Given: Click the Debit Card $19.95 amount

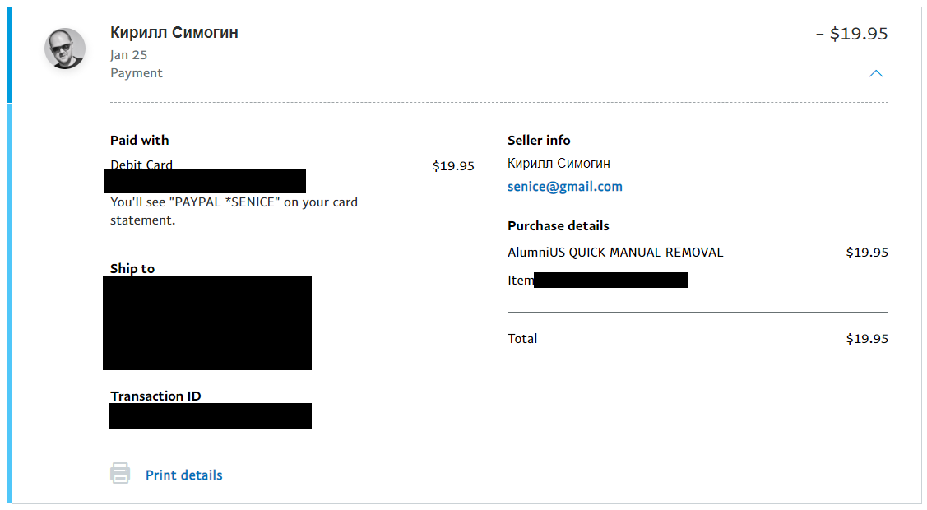Looking at the screenshot, I should point(453,166).
